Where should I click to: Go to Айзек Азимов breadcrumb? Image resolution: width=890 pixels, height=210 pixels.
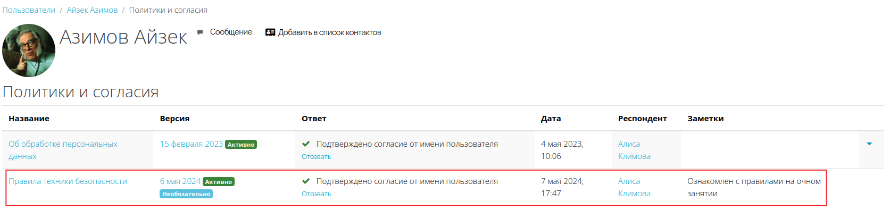92,10
